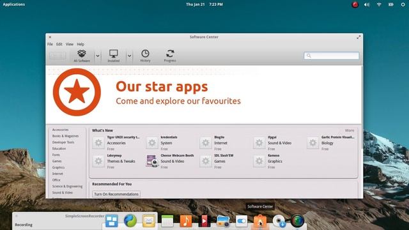Click the date and time in top panel

coord(204,4)
